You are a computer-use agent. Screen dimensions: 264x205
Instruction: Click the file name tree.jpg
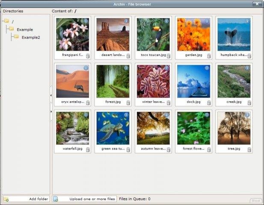(x=234, y=149)
